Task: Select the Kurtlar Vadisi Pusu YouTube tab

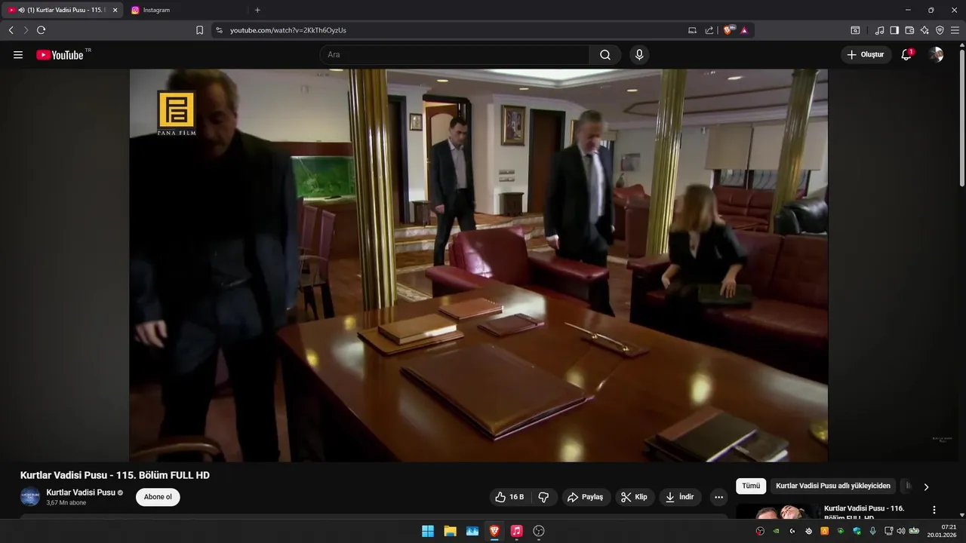Action: point(61,10)
